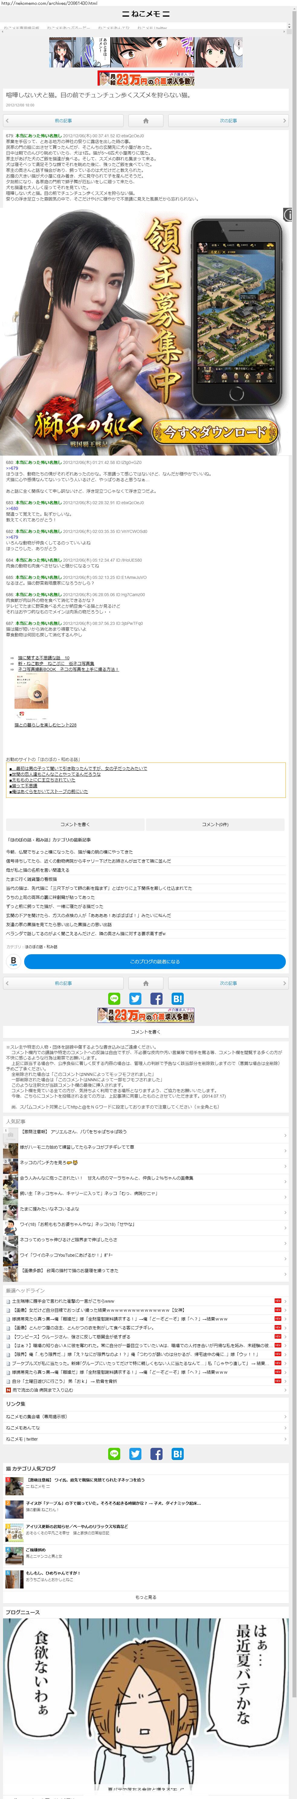Open blog entry ワイ氏、庭先で親猫に見捨てられた子ネッコを拾う
The image size is (297, 1799).
(146, 1485)
